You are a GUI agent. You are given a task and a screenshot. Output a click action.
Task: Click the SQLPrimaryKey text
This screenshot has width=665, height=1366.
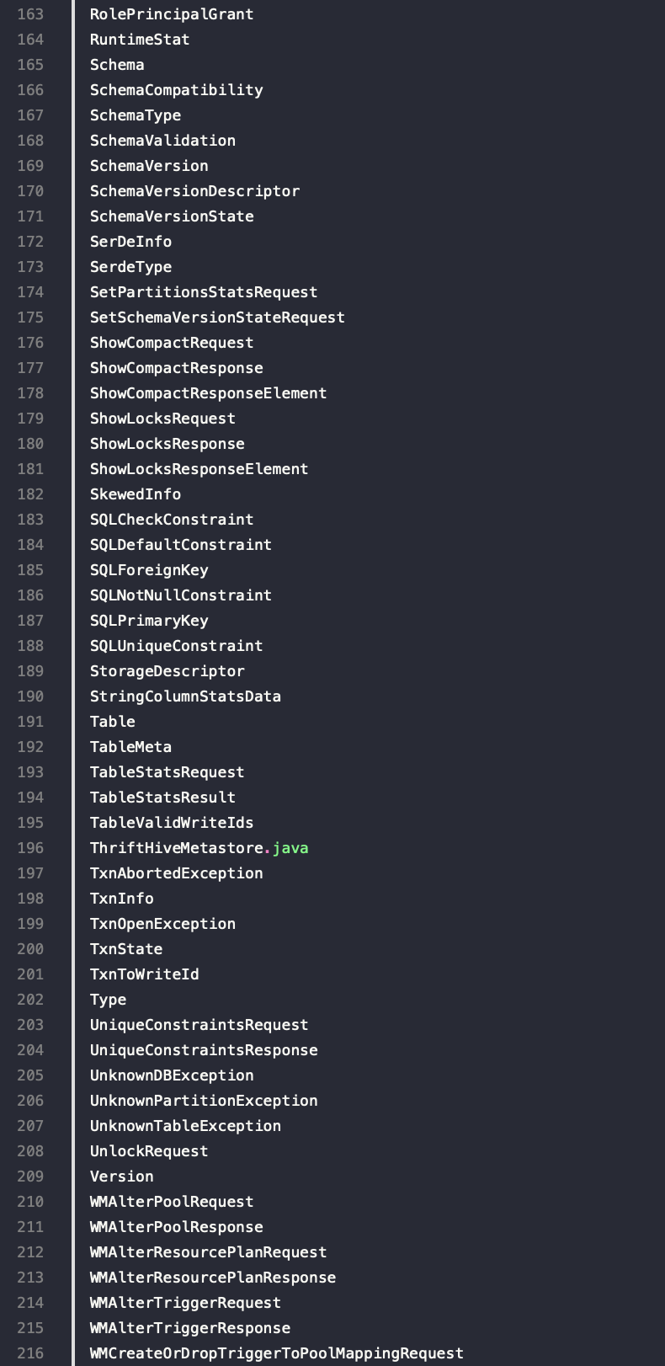[149, 621]
